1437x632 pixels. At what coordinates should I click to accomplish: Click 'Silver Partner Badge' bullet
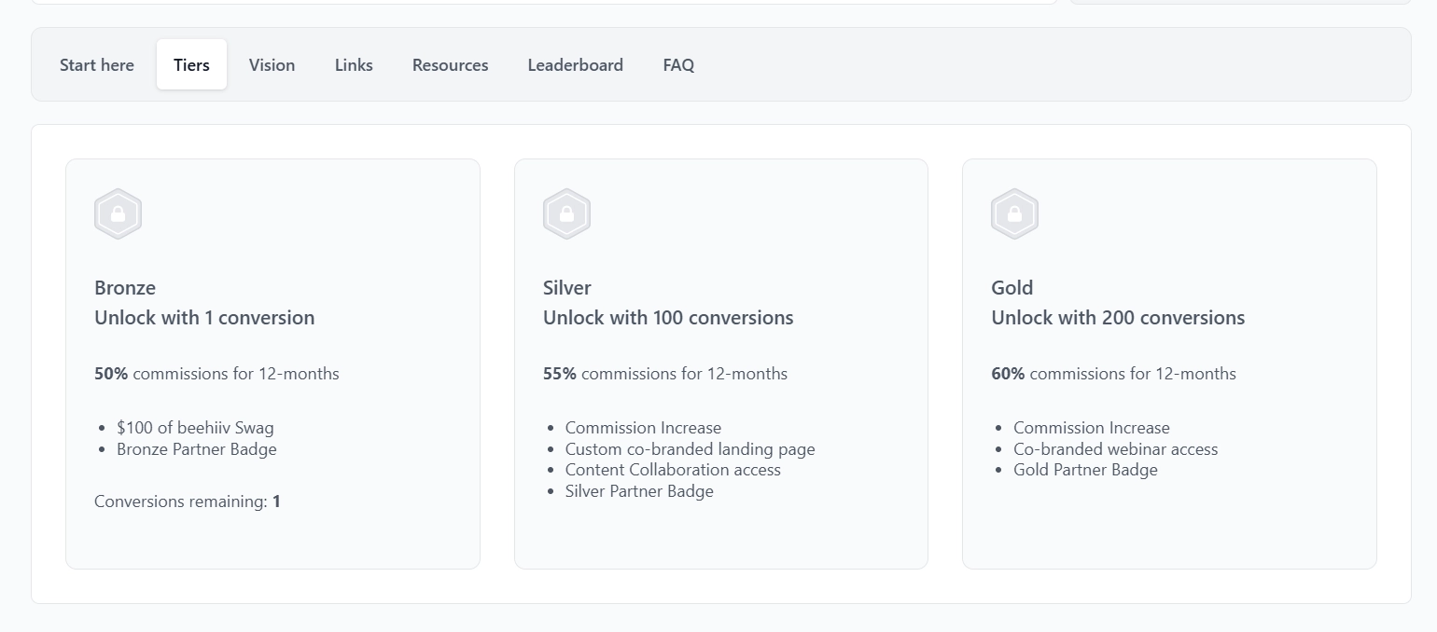coord(639,491)
